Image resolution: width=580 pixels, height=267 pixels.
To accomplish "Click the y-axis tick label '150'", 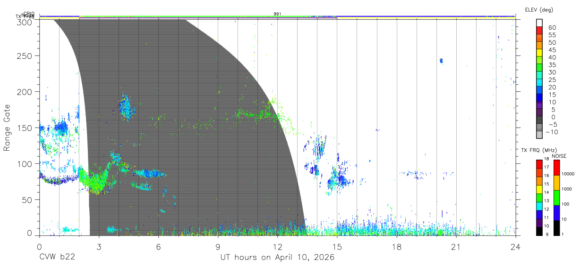I will tap(25, 128).
